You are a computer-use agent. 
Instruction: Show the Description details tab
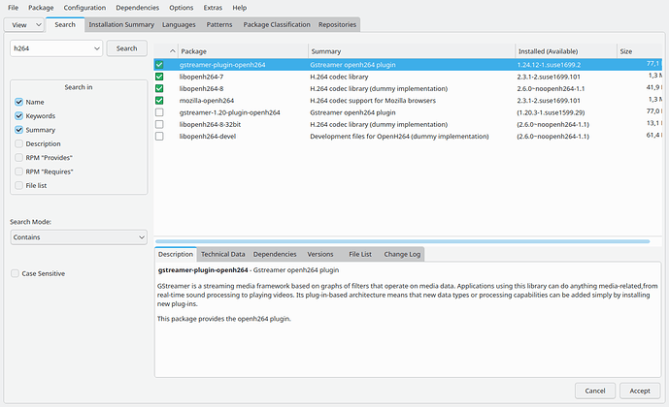pyautogui.click(x=176, y=254)
